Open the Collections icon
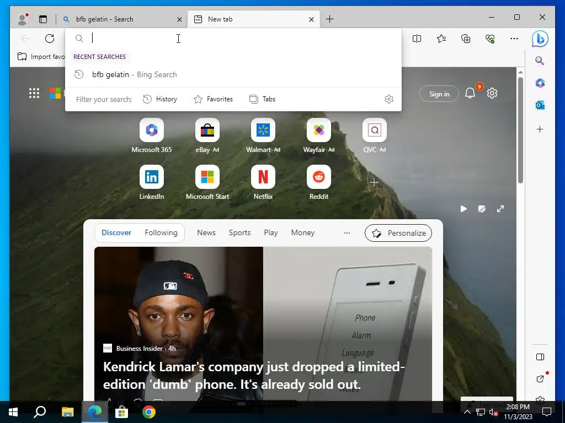Image resolution: width=565 pixels, height=423 pixels. (466, 39)
